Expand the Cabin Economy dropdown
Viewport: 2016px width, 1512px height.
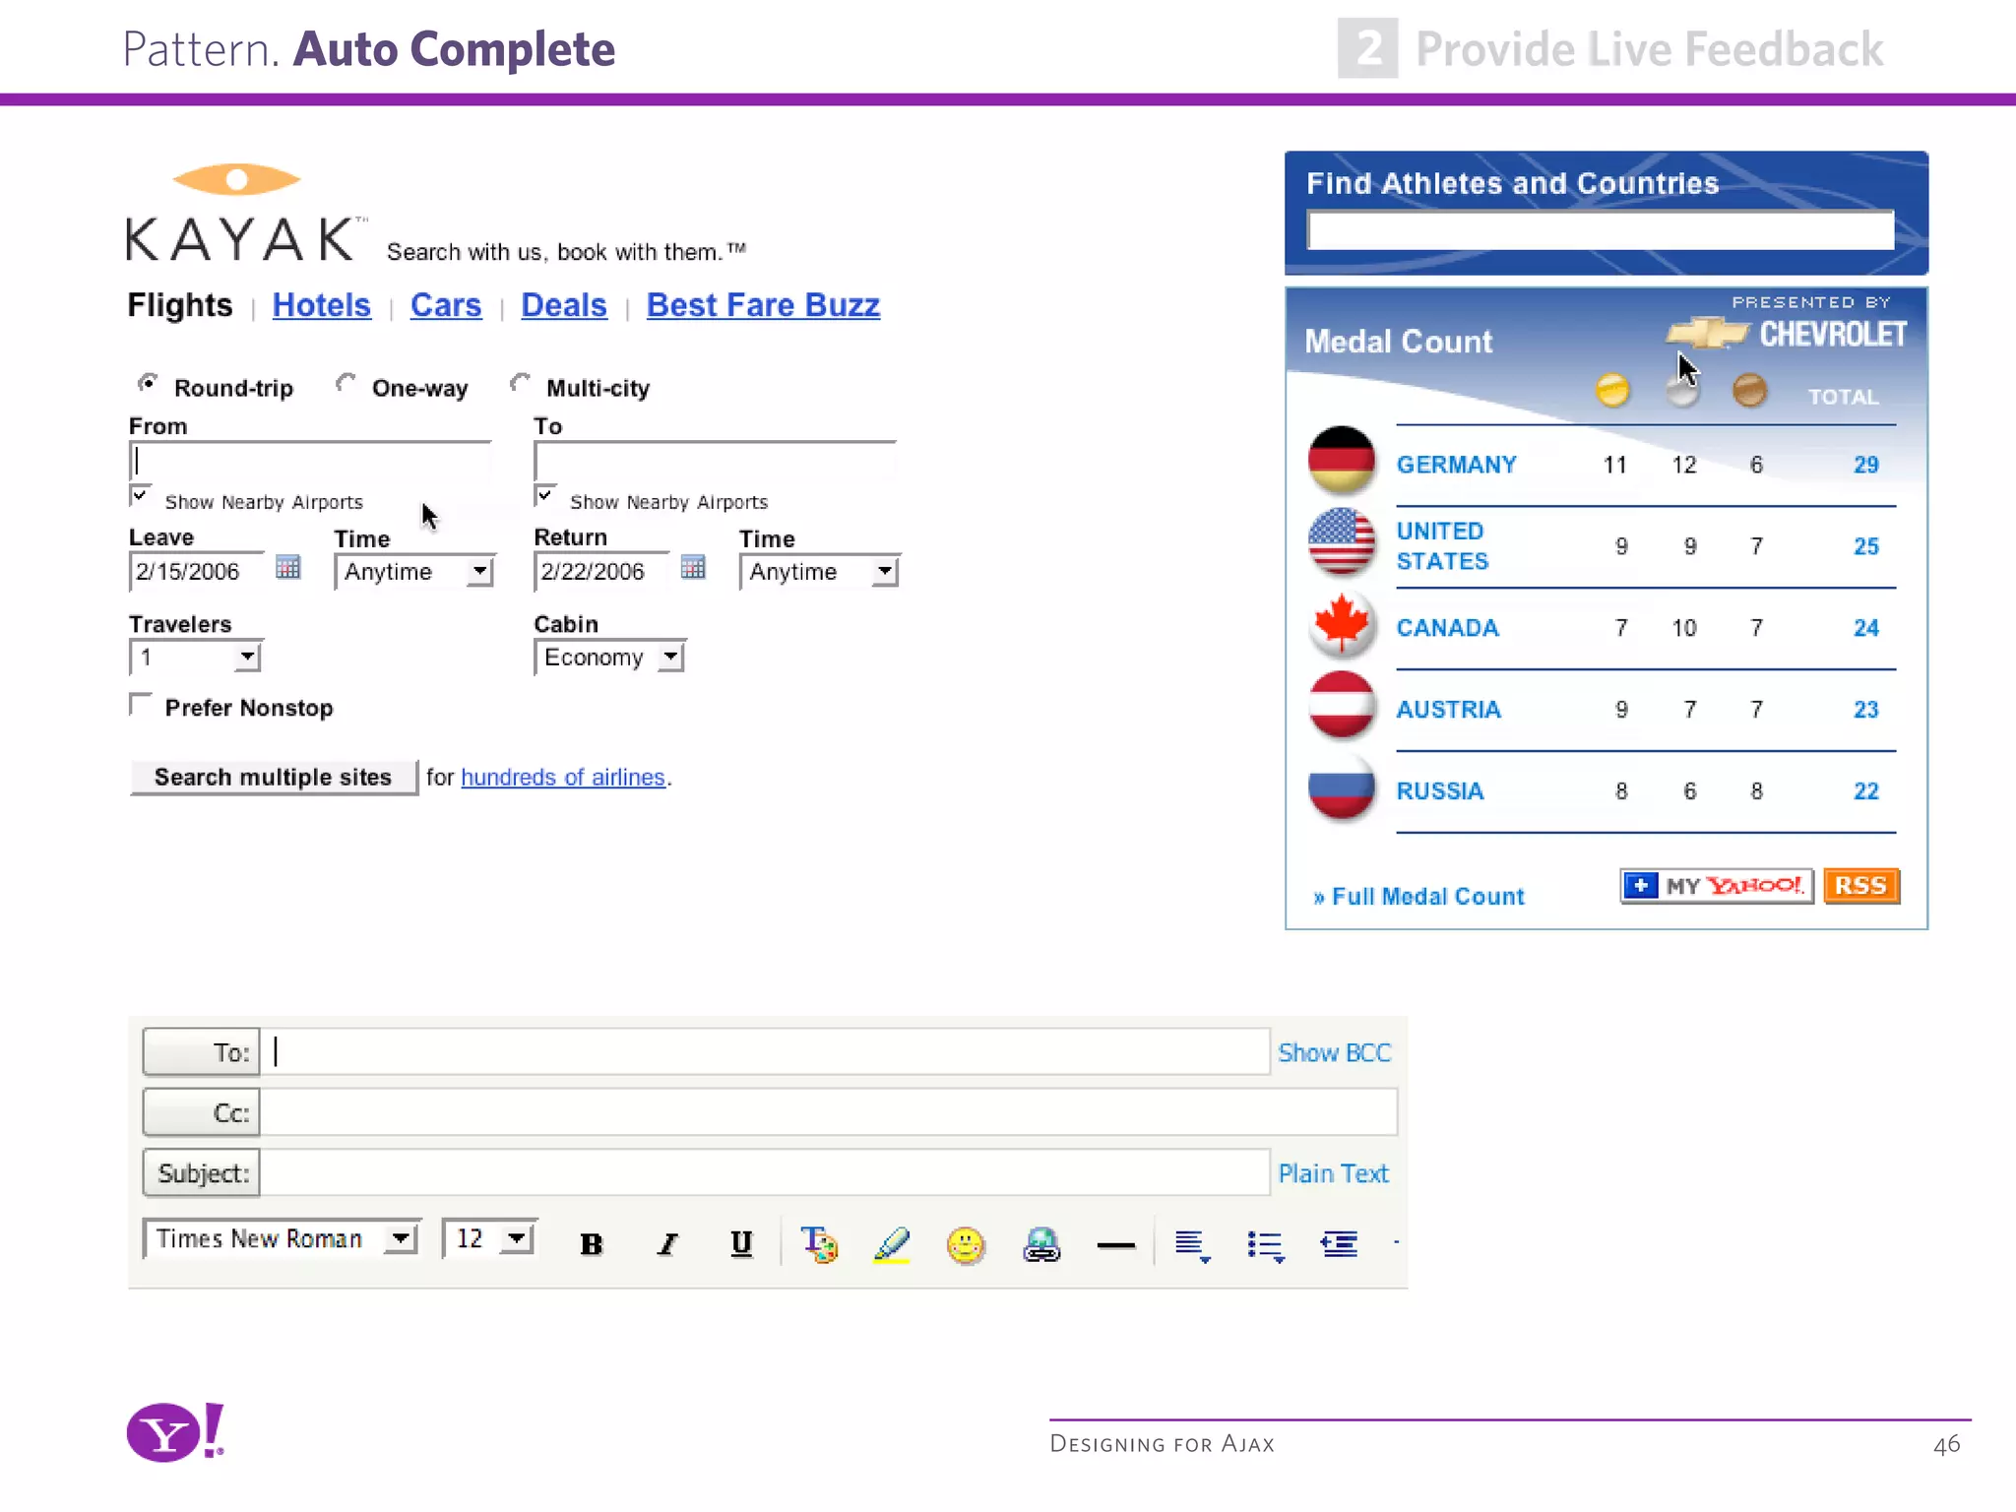[x=670, y=657]
